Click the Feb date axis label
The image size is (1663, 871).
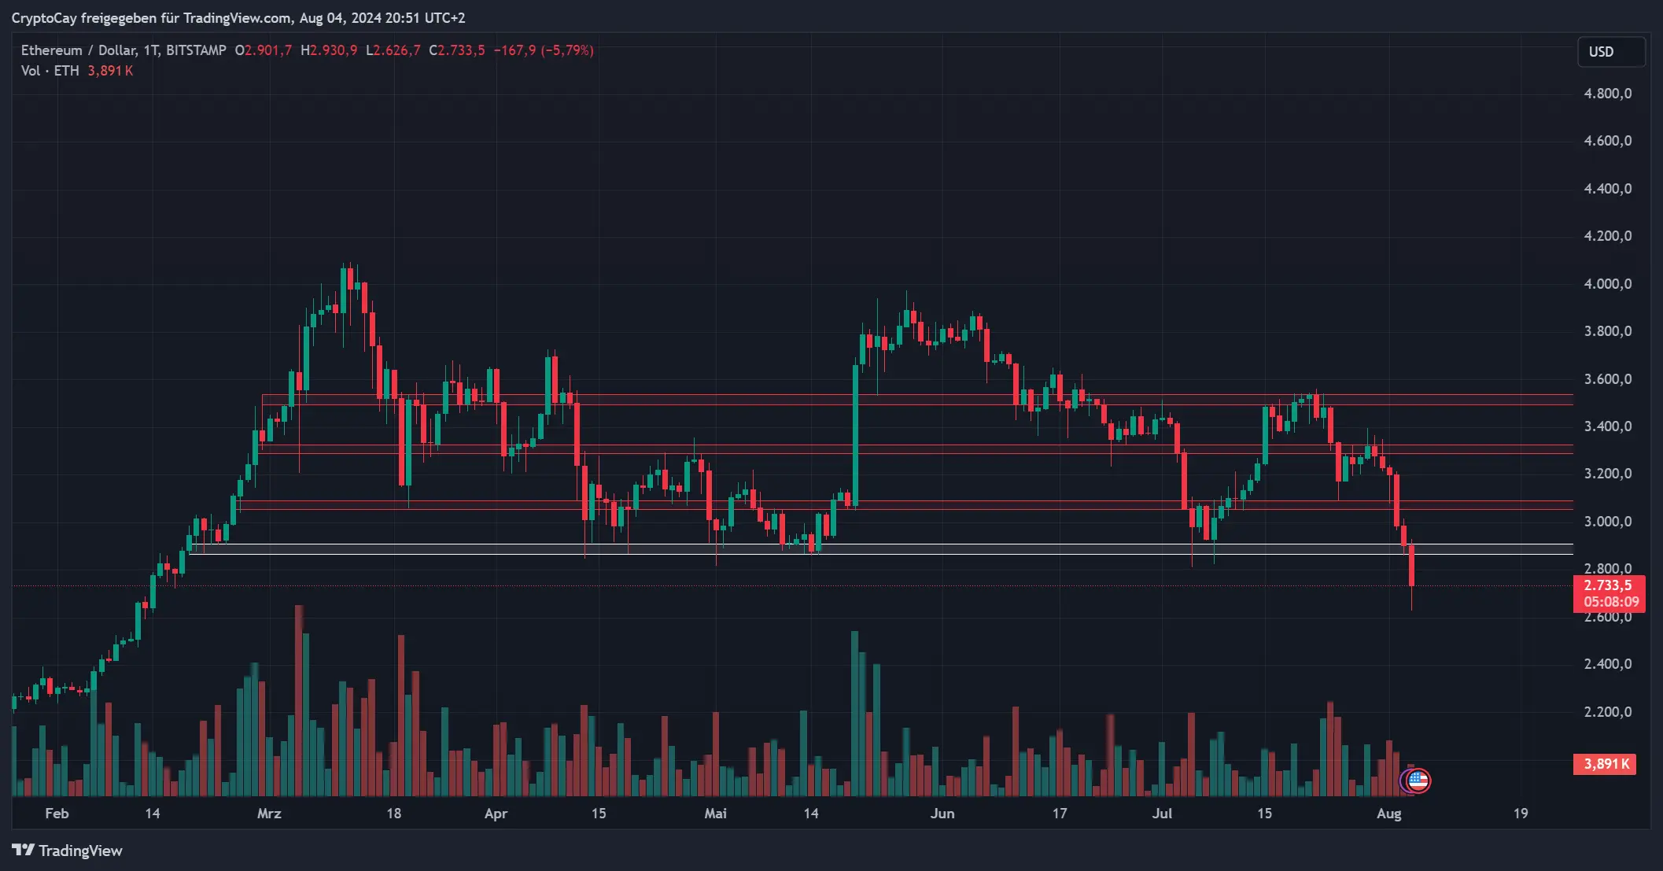click(57, 814)
